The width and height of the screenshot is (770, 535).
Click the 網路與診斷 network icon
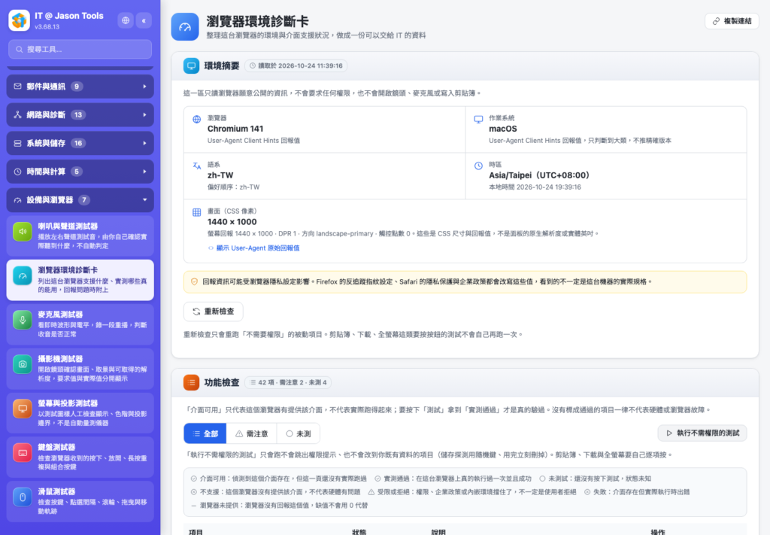pyautogui.click(x=18, y=115)
